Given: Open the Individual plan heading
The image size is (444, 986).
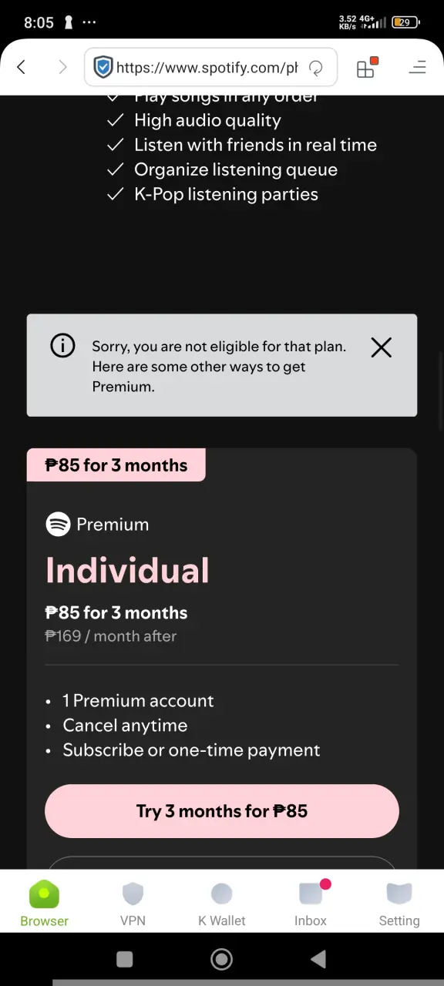Looking at the screenshot, I should click(127, 571).
